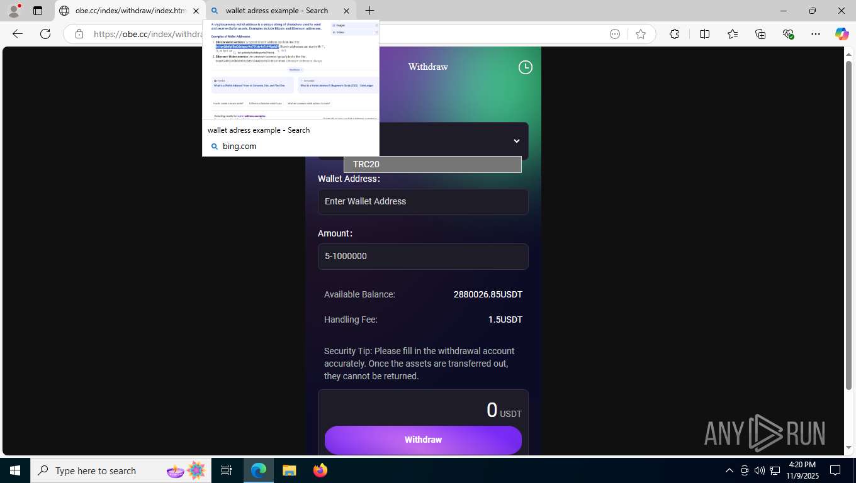Open the notification center
The height and width of the screenshot is (483, 856).
coord(835,470)
